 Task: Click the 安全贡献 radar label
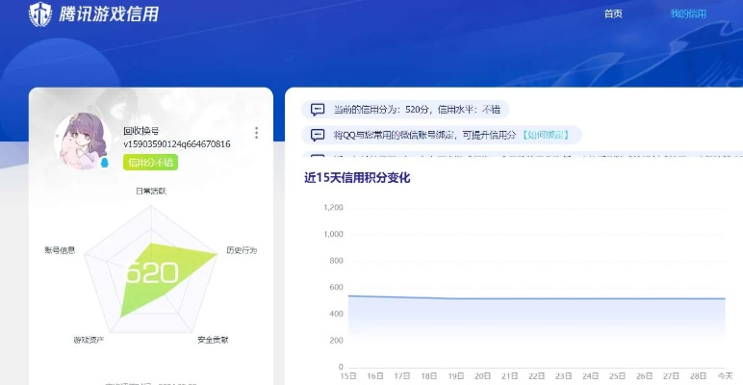coord(213,340)
